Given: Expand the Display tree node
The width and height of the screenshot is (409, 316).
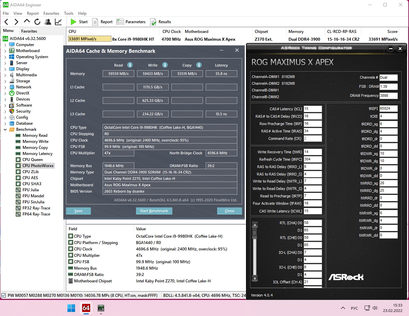Looking at the screenshot, I should (x=5, y=69).
